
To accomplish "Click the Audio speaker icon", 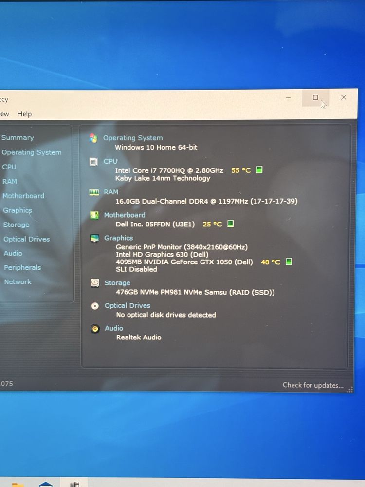I will (95, 329).
